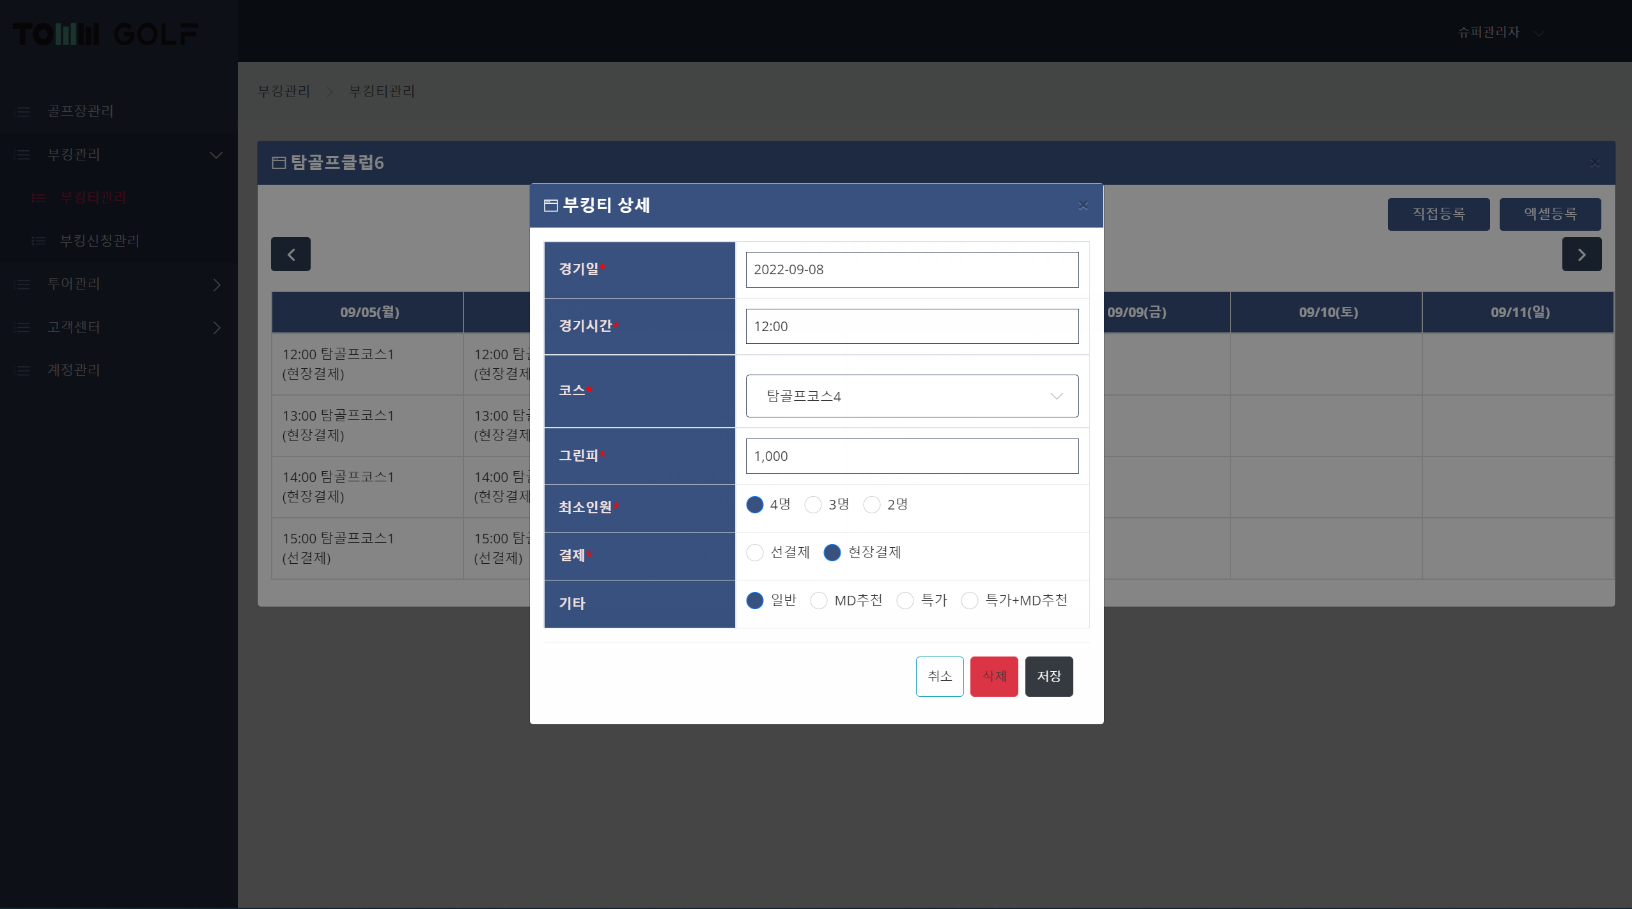Screen dimensions: 1632x909
Task: Select 선결제 payment option
Action: 755,552
